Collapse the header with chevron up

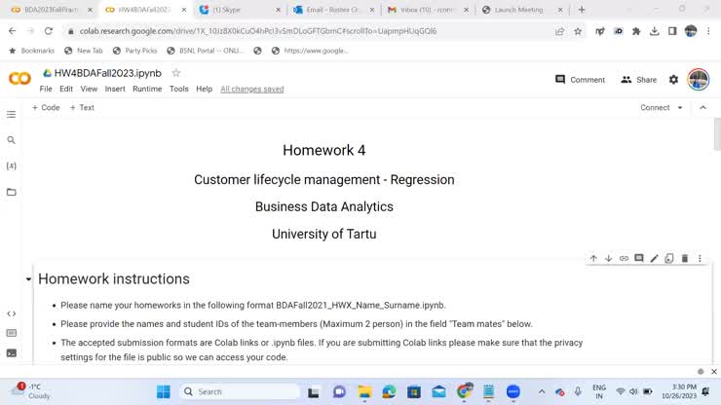pyautogui.click(x=702, y=107)
